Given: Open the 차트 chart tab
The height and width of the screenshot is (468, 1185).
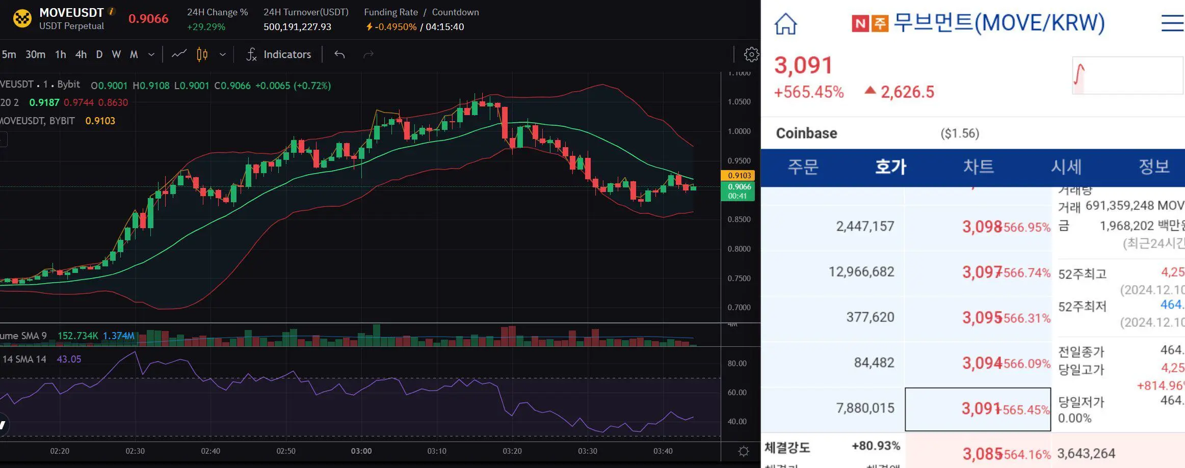Looking at the screenshot, I should (978, 167).
